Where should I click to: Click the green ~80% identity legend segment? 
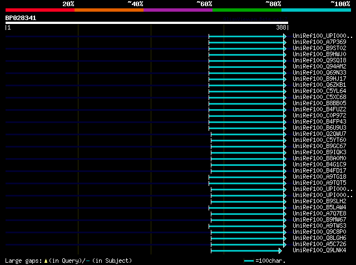click(247, 10)
